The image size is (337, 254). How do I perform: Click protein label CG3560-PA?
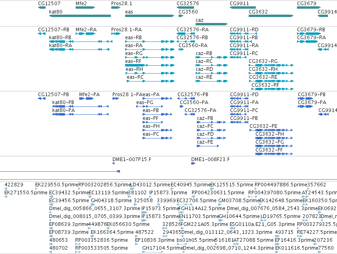point(194,102)
